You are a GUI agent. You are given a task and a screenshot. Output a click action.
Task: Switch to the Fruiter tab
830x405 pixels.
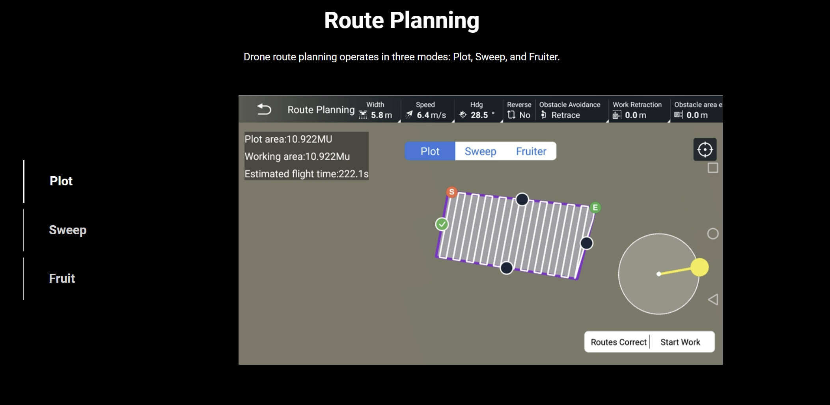532,151
